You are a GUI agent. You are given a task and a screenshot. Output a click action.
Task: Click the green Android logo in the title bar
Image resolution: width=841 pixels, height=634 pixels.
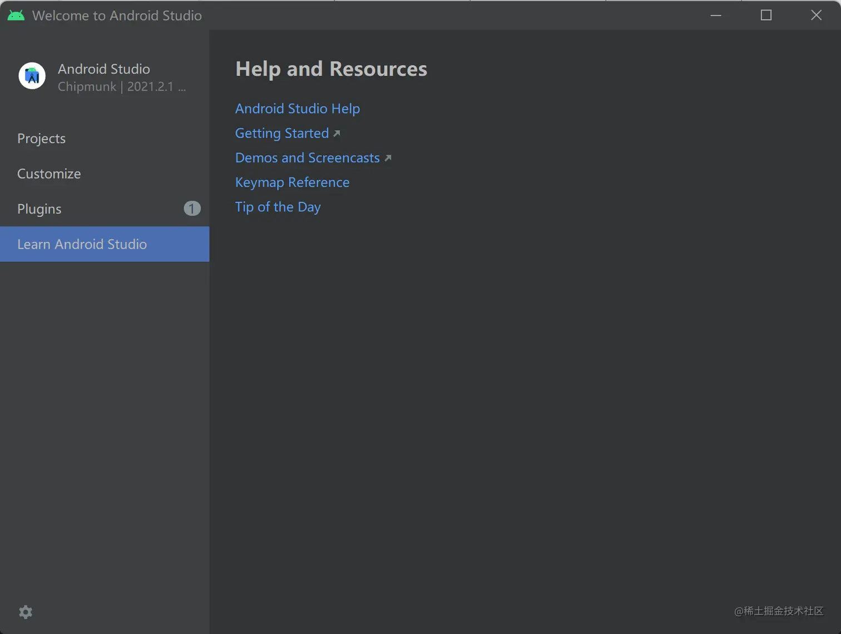[x=16, y=15]
